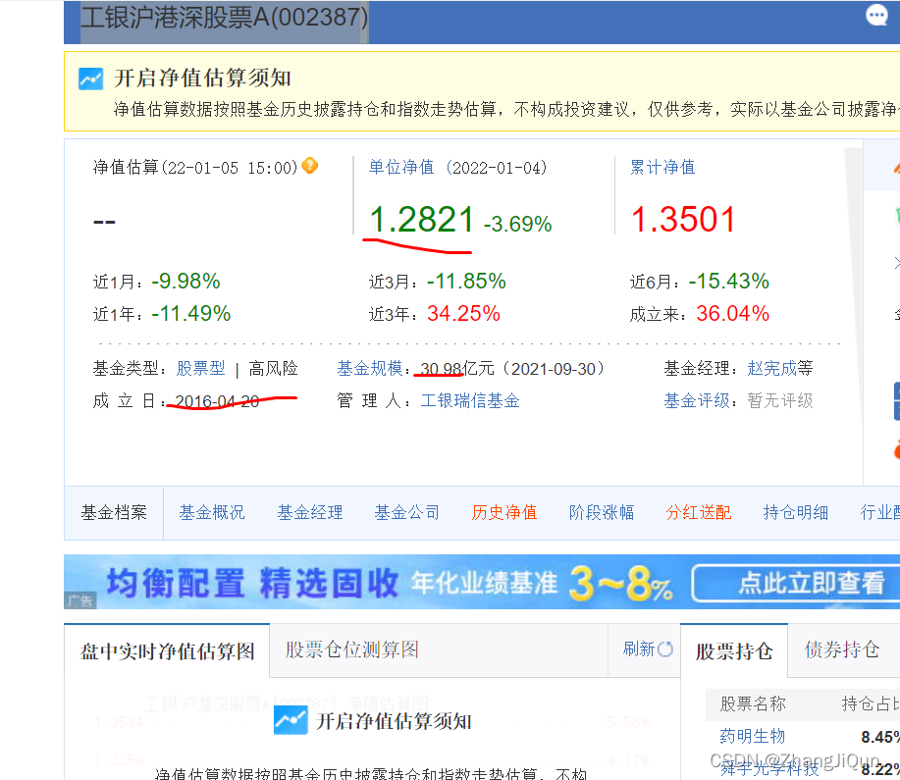
Task: Click 近3年 return 34.25%
Action: (464, 313)
